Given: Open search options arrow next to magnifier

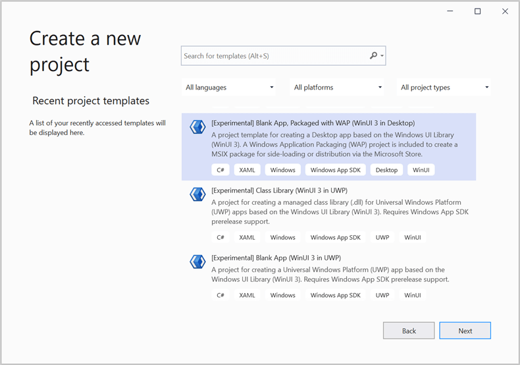Looking at the screenshot, I should click(382, 56).
